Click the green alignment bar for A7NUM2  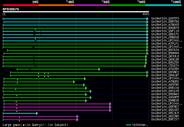click(39, 82)
